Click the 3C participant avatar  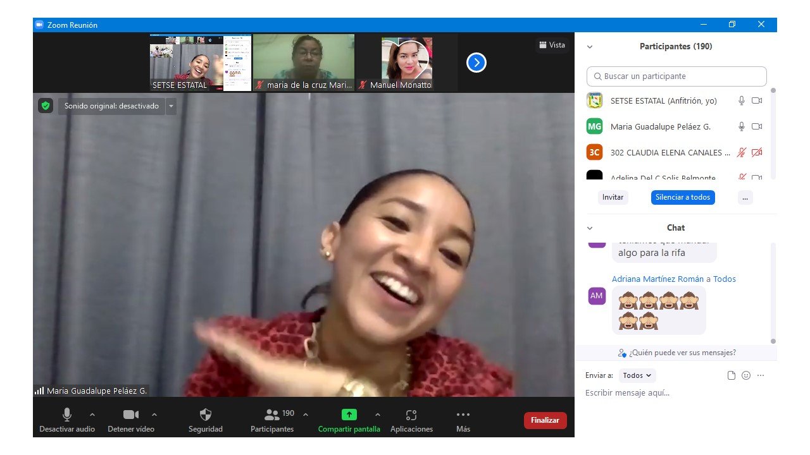[594, 152]
